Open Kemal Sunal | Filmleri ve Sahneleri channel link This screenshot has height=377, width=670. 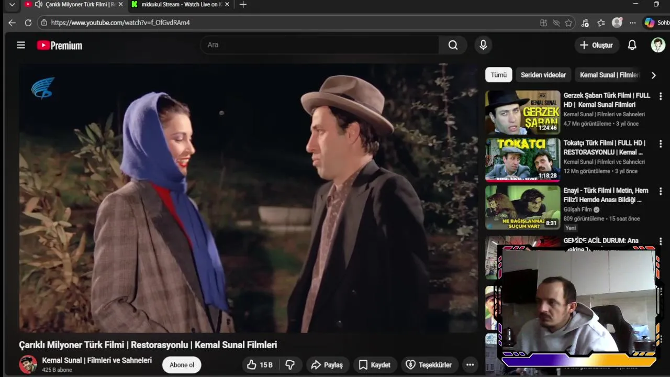97,360
